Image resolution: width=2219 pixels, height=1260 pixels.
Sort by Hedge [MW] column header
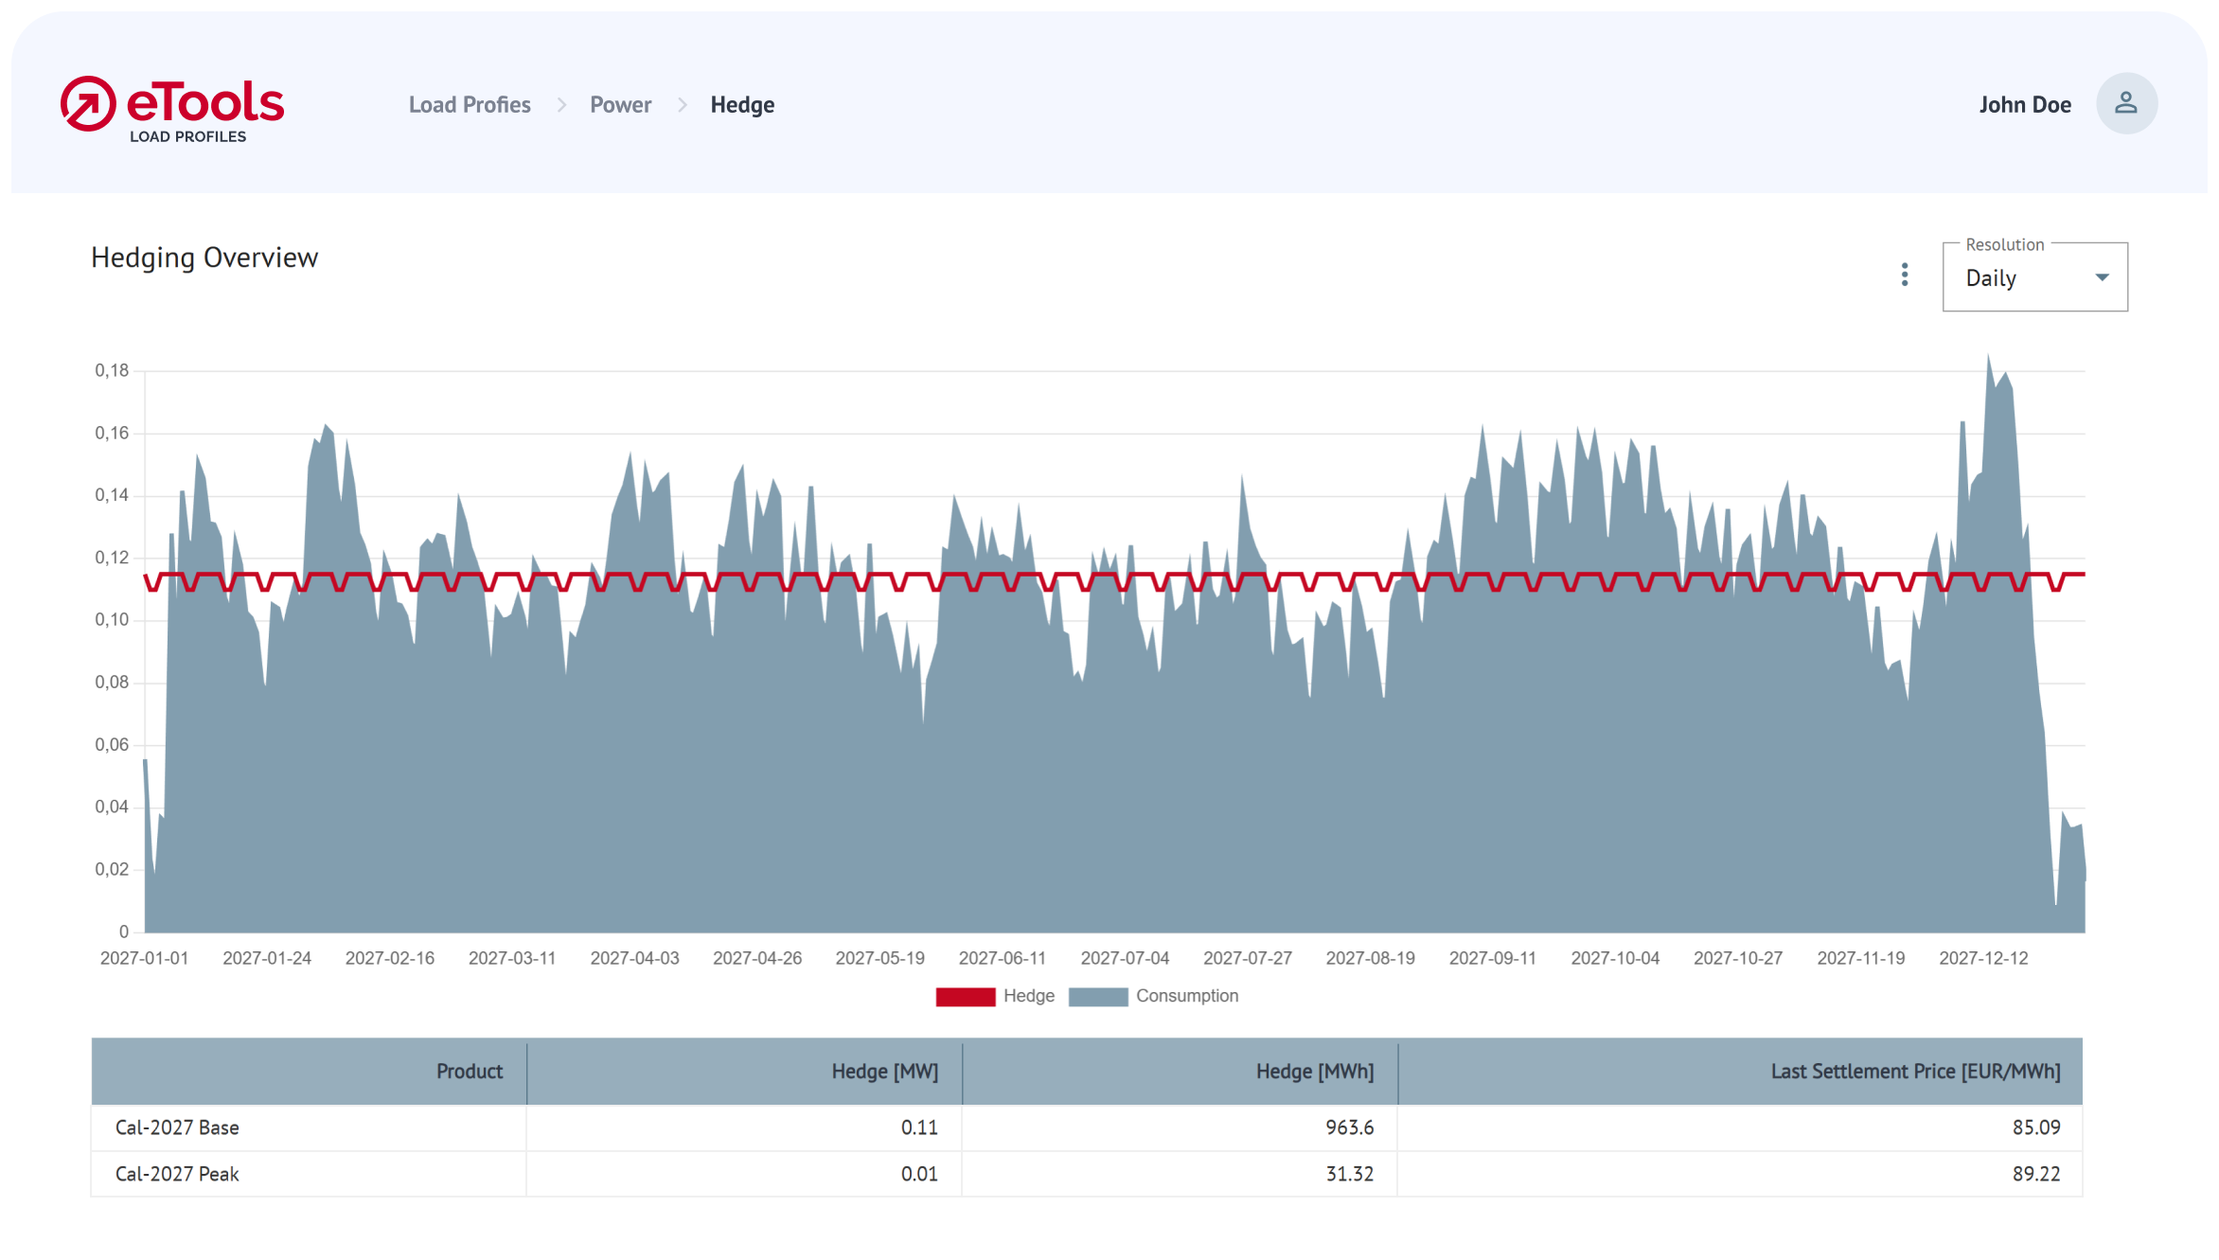(884, 1072)
